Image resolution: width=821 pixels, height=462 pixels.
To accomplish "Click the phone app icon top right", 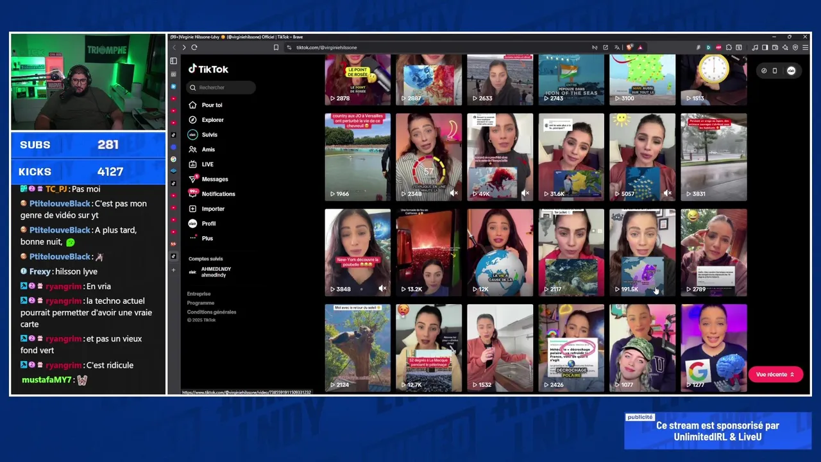I will tap(775, 71).
